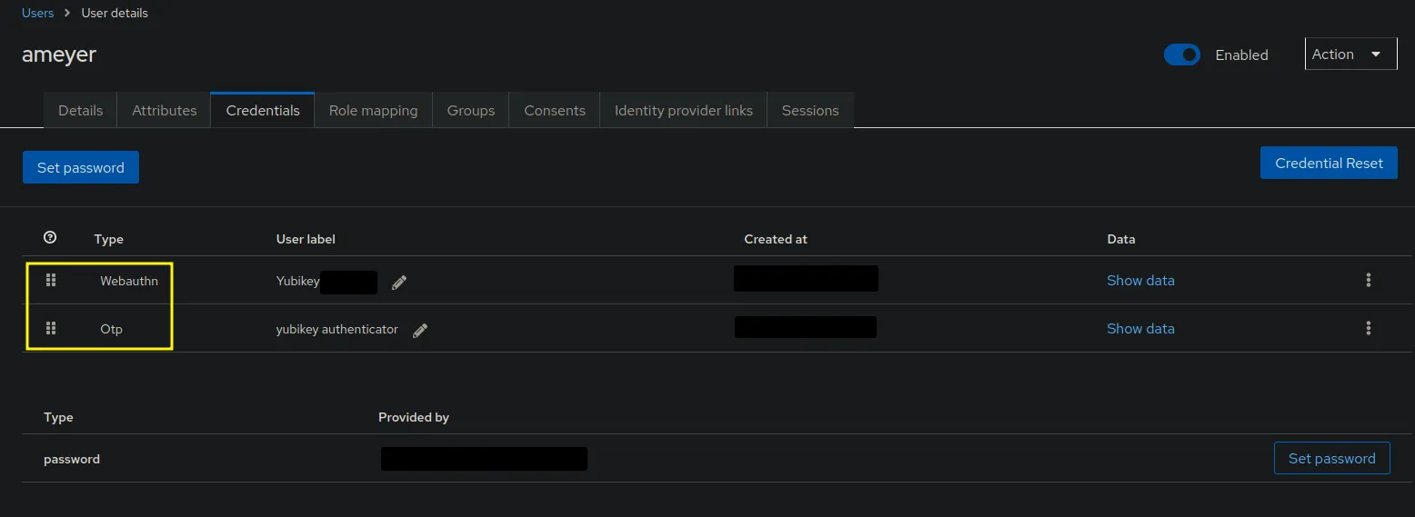
Task: Open the Sessions tab
Action: pyautogui.click(x=809, y=110)
